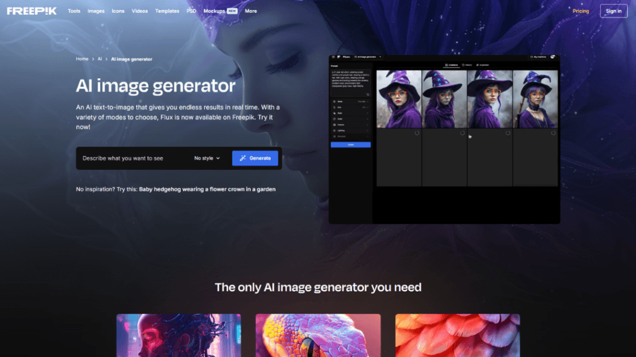636x357 pixels.
Task: Click the Freepik logo
Action: (x=33, y=11)
